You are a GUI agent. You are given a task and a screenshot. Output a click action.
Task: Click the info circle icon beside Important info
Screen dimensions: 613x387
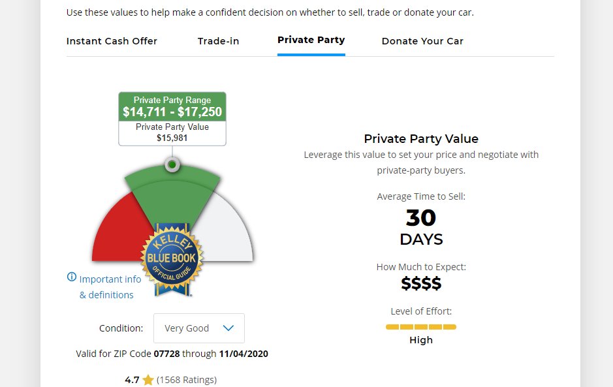pos(72,277)
